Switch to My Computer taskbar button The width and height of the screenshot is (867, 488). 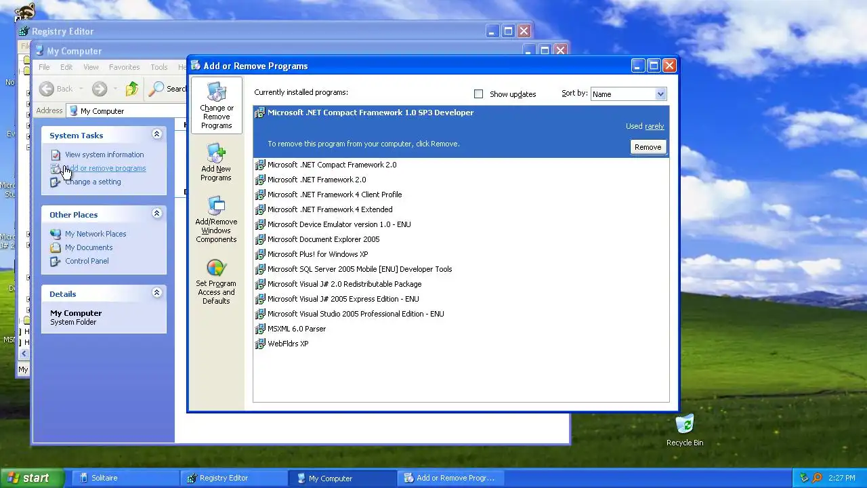click(x=342, y=478)
